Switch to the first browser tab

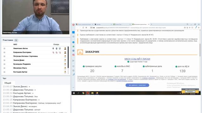(84, 24)
